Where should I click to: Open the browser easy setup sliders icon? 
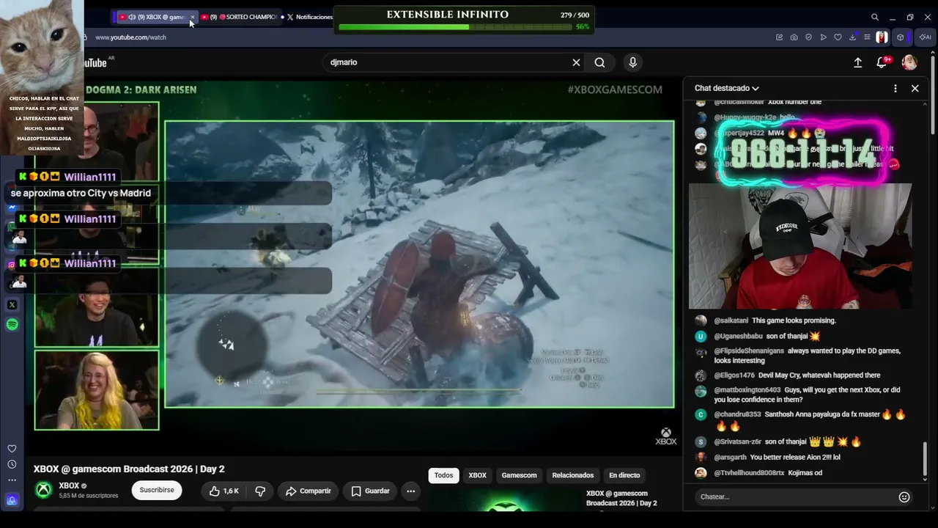pos(867,37)
